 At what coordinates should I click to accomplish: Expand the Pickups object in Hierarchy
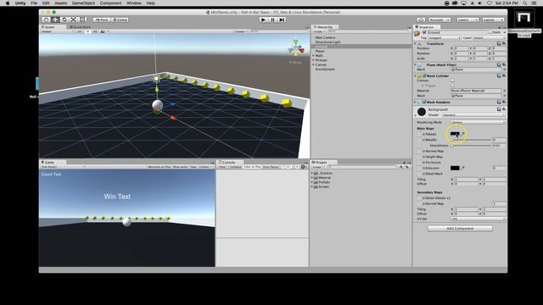(313, 60)
